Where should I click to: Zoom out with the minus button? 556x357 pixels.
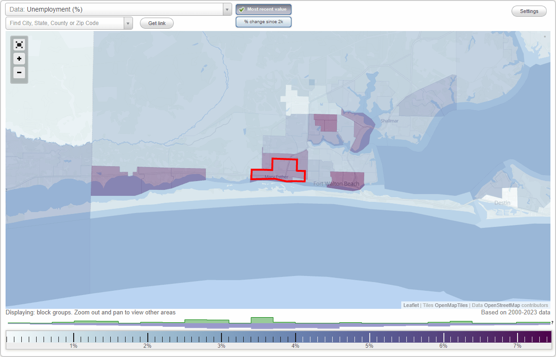tap(19, 73)
